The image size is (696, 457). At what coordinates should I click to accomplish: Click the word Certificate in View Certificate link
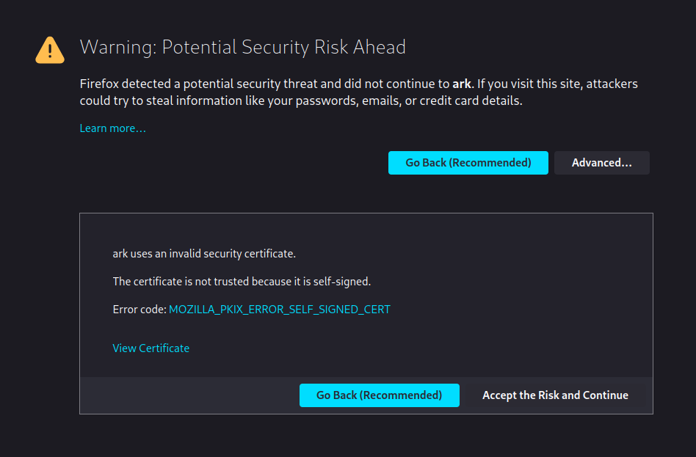pyautogui.click(x=164, y=348)
